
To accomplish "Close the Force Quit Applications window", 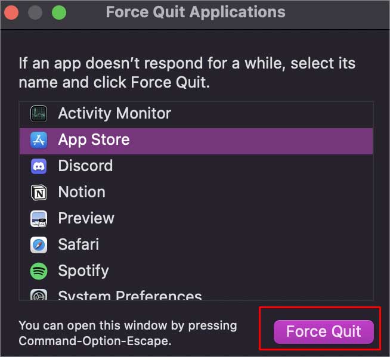I will (11, 12).
